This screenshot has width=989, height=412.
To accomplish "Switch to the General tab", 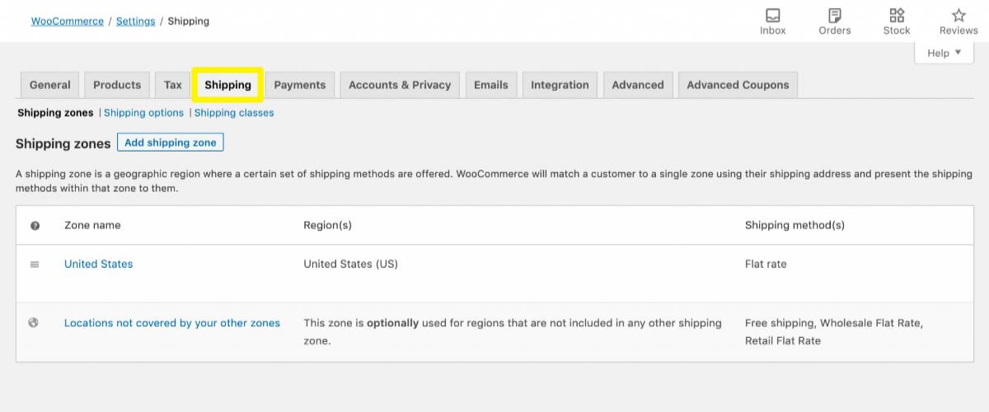I will pos(50,85).
